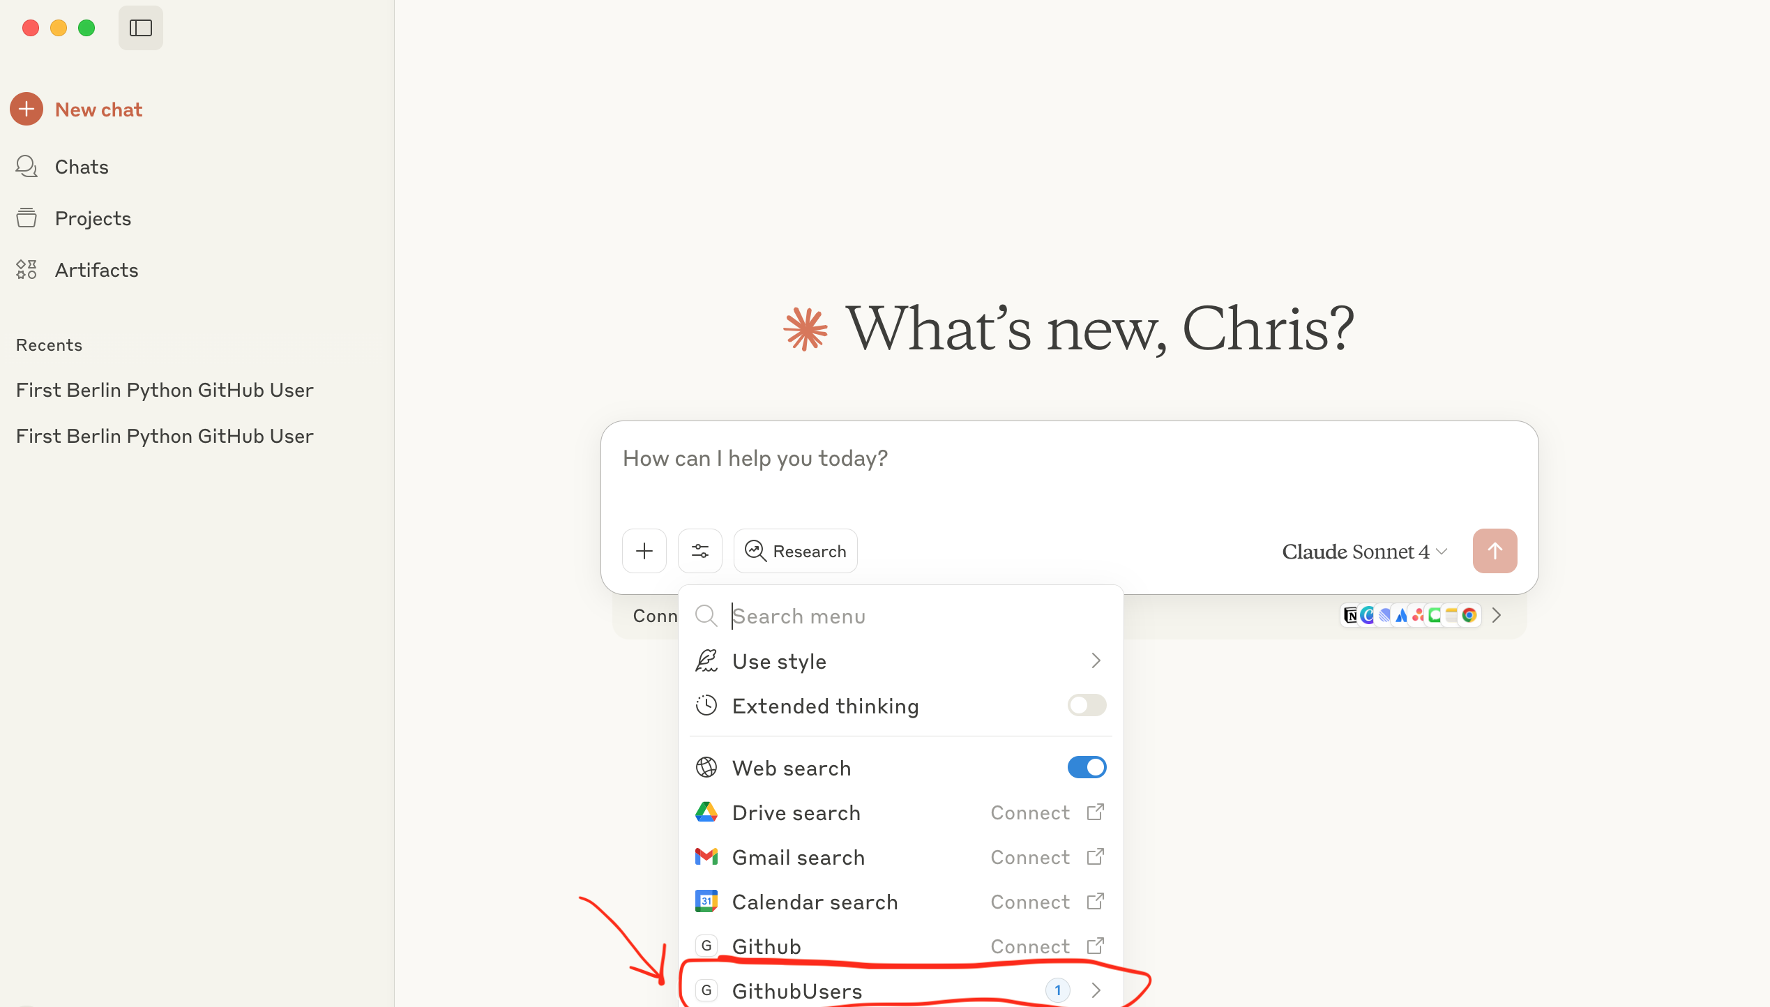Screen dimensions: 1770x1007
Task: Toggle Extended thinking switch on
Action: [1087, 705]
